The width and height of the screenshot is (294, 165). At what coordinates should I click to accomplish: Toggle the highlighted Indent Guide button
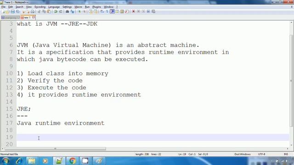tap(112, 11)
